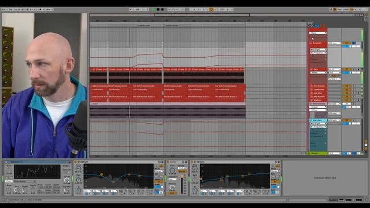Open the Shaper device chooser dropdown
The height and width of the screenshot is (208, 370).
[318, 107]
